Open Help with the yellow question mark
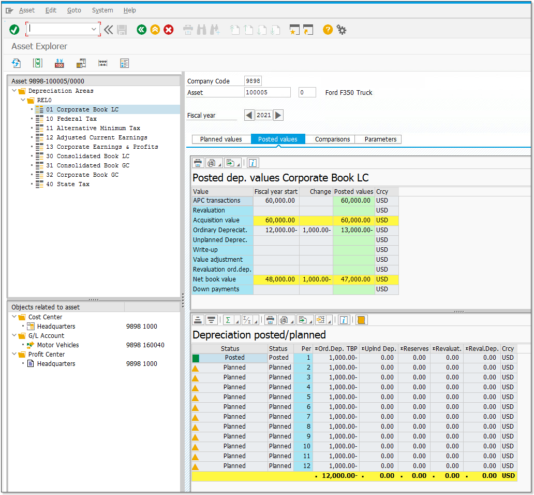Screen dimensions: 534x495 328,30
